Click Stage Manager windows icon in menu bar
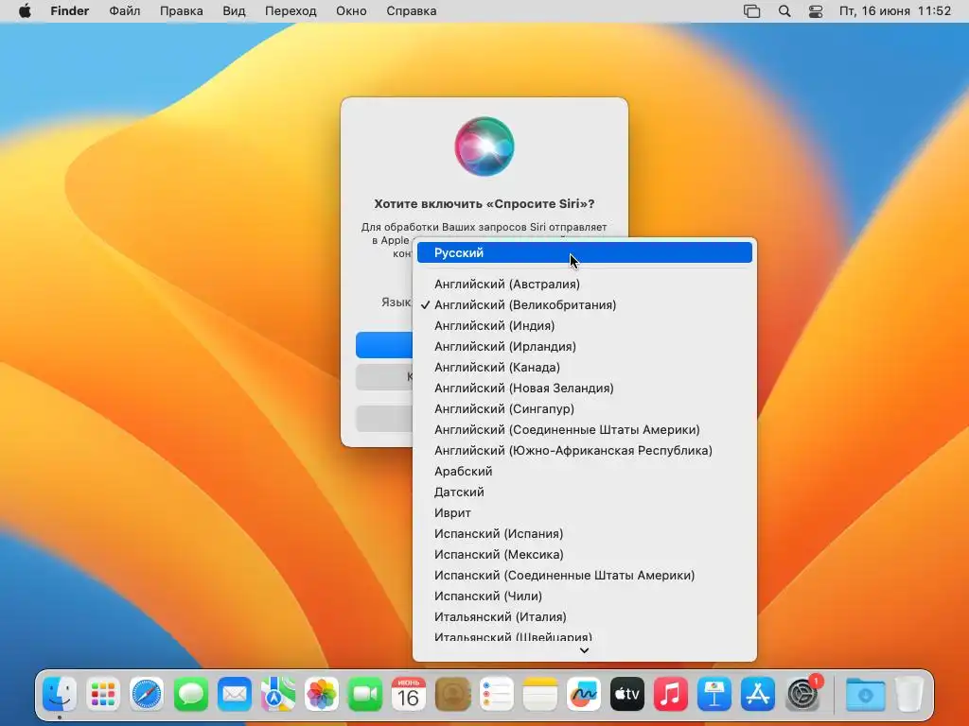 click(x=751, y=11)
